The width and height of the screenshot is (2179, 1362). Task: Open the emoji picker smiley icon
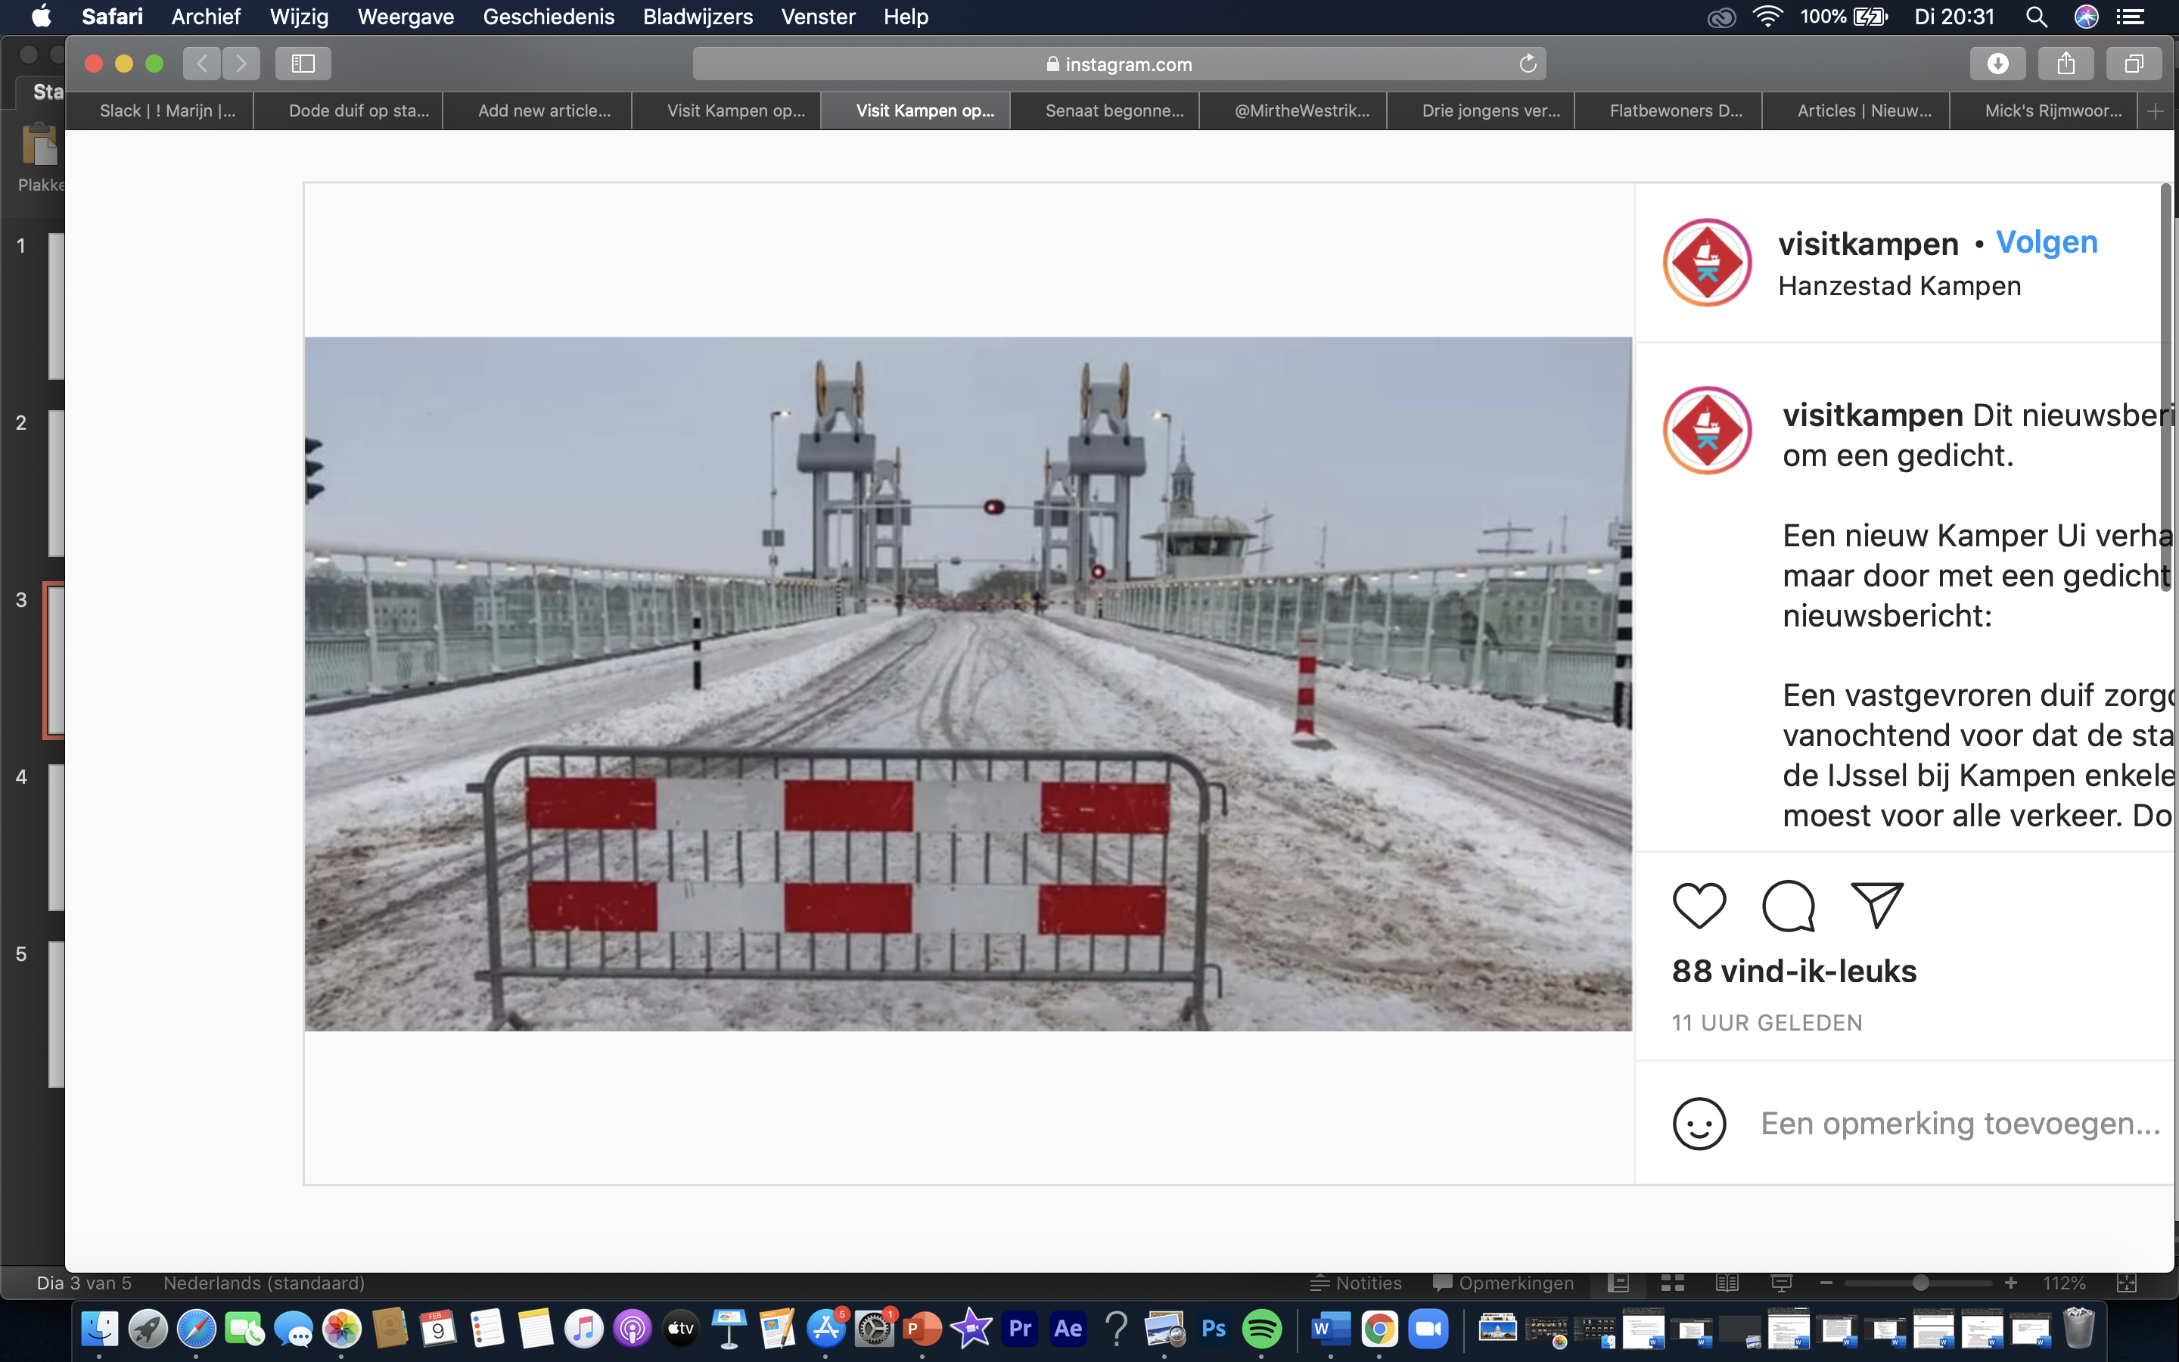click(x=1698, y=1124)
